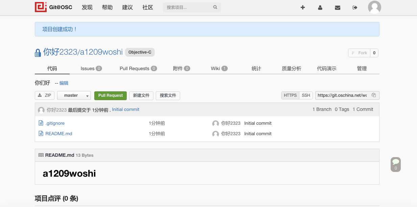417x207 pixels.
Task: Click the avatar beside last commit author
Action: [41, 110]
